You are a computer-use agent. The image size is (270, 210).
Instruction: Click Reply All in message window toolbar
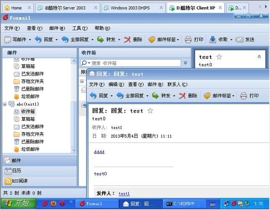coord(130,96)
